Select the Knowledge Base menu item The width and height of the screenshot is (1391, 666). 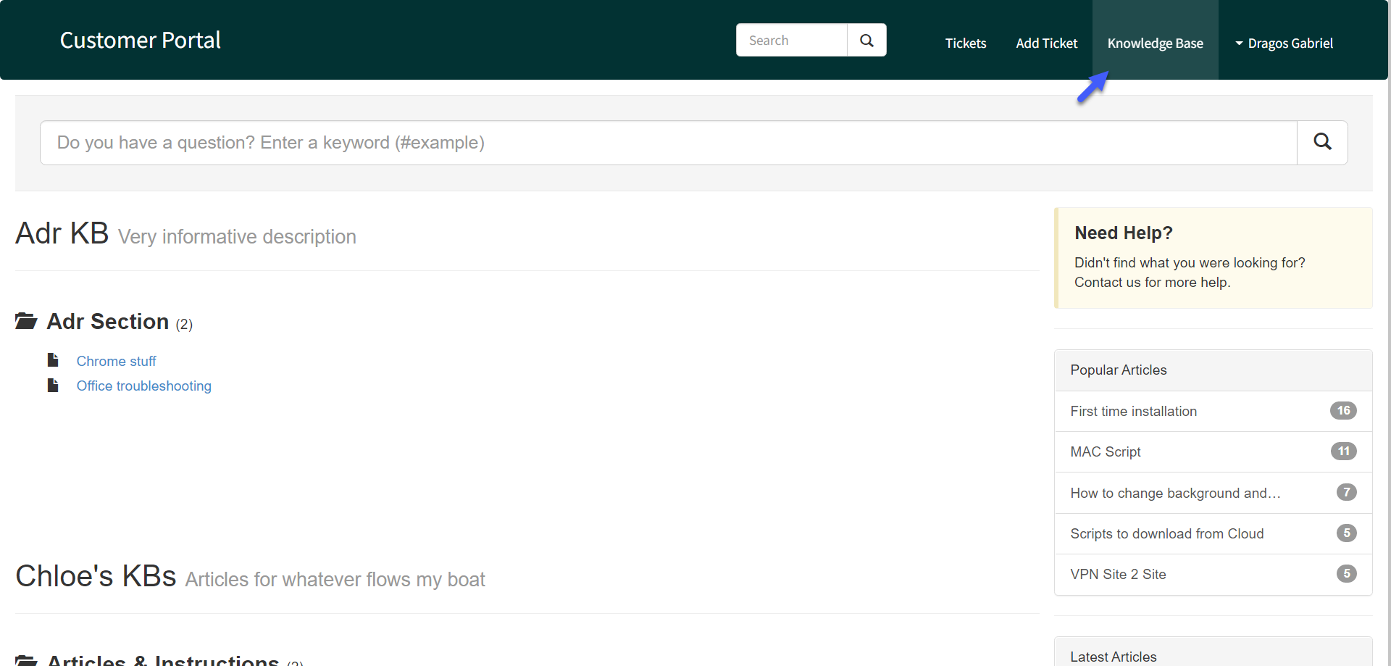coord(1155,43)
